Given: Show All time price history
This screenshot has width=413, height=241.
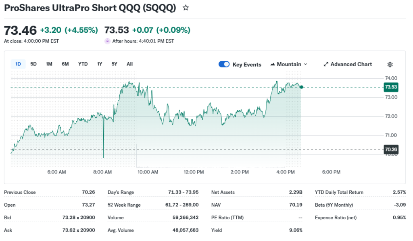Looking at the screenshot, I should click(x=129, y=64).
